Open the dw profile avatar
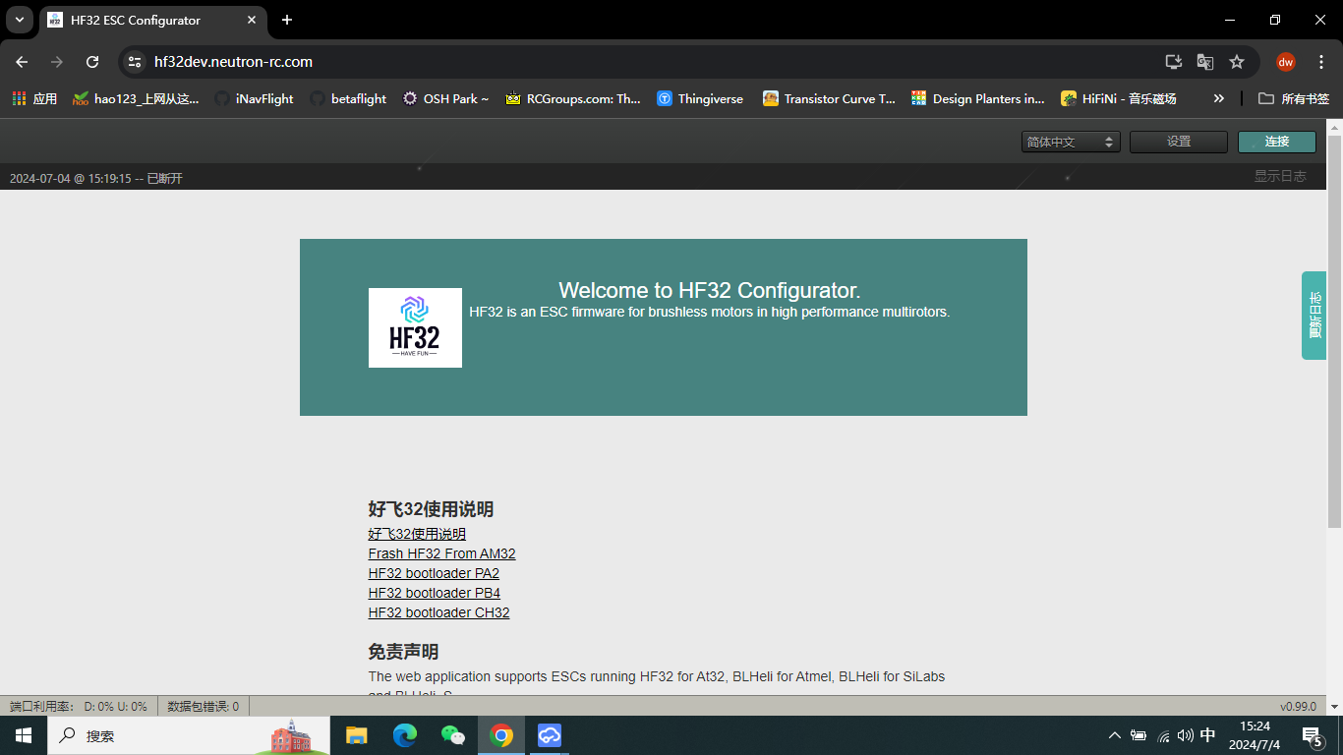Image resolution: width=1343 pixels, height=755 pixels. pyautogui.click(x=1286, y=62)
